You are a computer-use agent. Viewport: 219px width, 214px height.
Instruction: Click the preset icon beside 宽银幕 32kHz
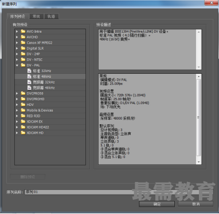29,82
